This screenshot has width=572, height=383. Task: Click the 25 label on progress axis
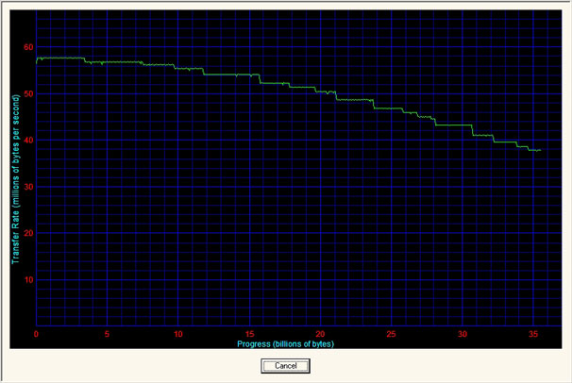[391, 334]
